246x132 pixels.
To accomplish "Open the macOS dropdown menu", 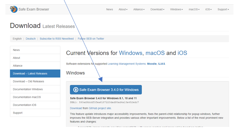I will (194, 10).
